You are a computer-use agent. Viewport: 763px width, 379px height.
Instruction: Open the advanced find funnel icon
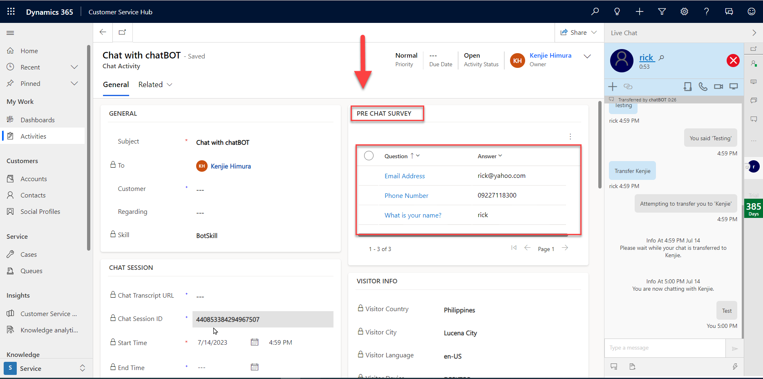click(x=662, y=11)
